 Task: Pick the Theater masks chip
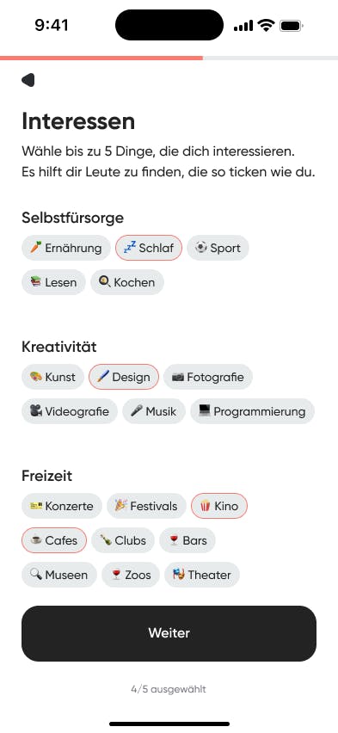(x=202, y=575)
